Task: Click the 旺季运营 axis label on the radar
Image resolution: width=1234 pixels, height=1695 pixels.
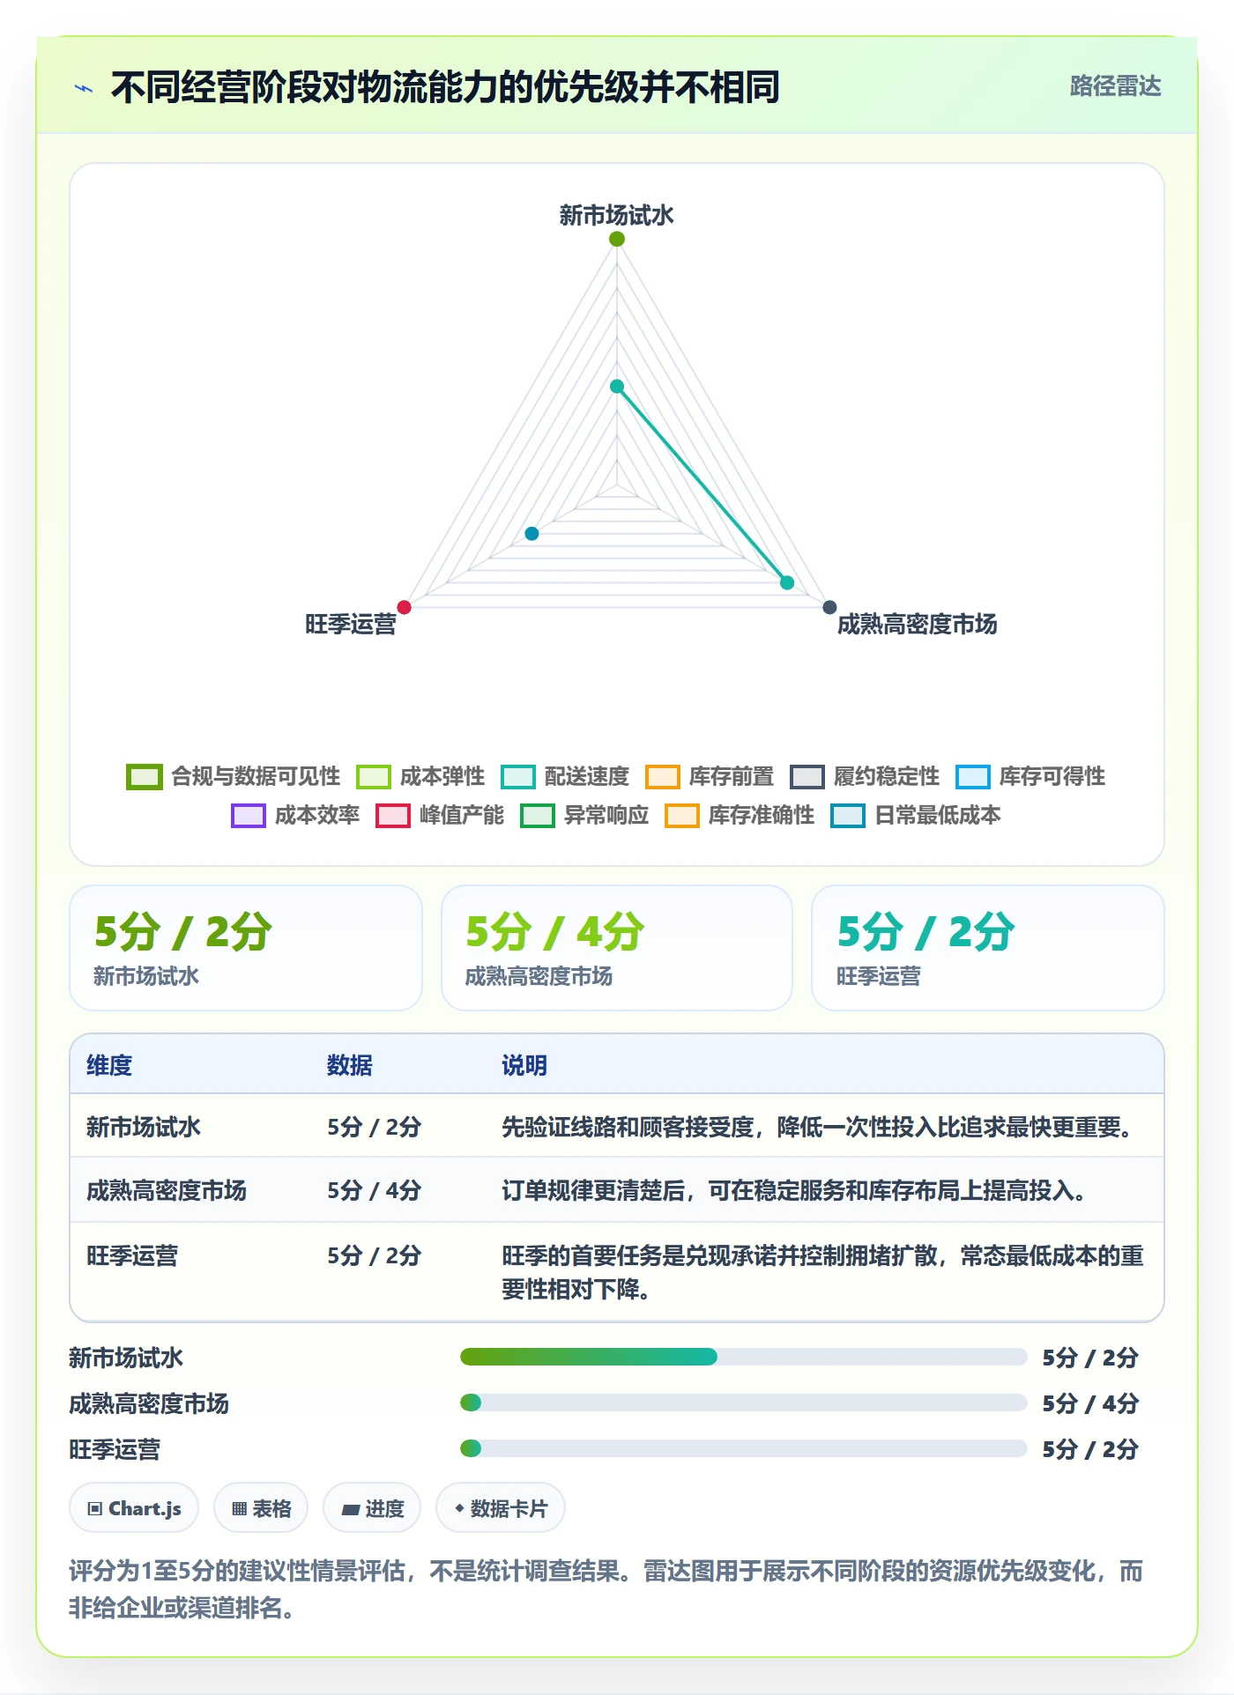Action: click(350, 624)
